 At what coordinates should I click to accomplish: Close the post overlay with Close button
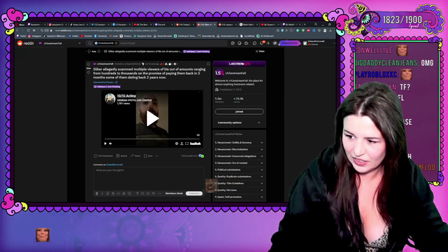tap(260, 51)
